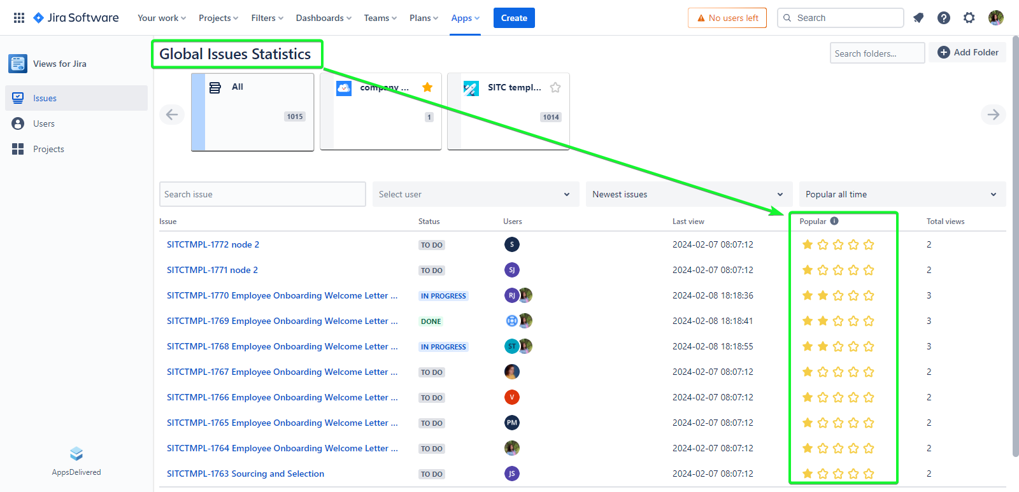
Task: Open the settings gear icon
Action: pos(969,18)
